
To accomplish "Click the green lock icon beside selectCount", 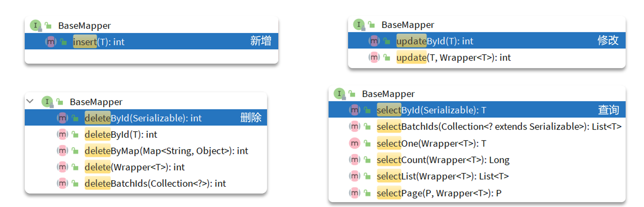I will pos(367,160).
